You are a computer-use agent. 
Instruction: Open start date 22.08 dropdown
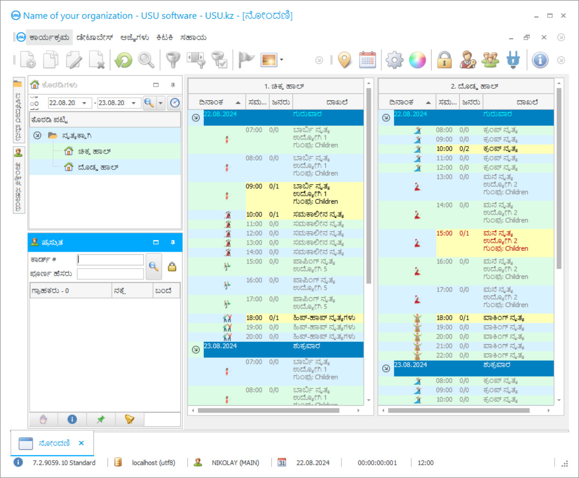pos(85,103)
